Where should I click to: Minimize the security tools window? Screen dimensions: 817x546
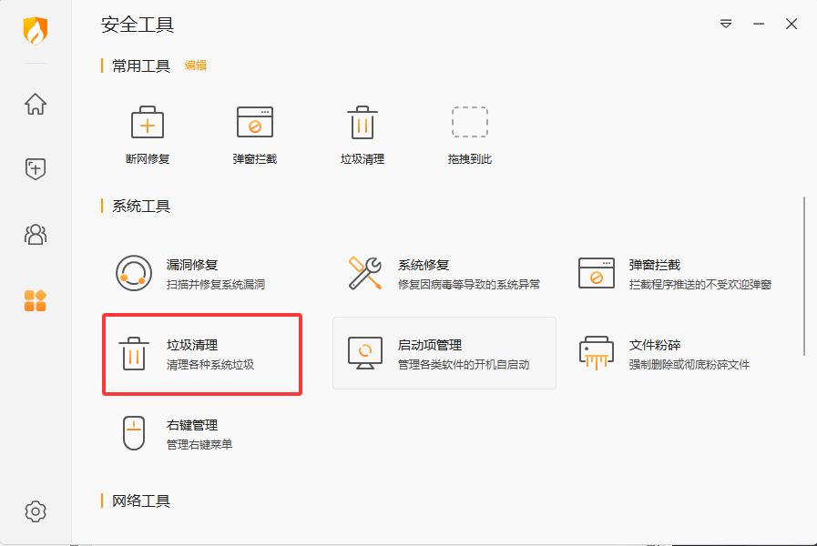tap(759, 24)
